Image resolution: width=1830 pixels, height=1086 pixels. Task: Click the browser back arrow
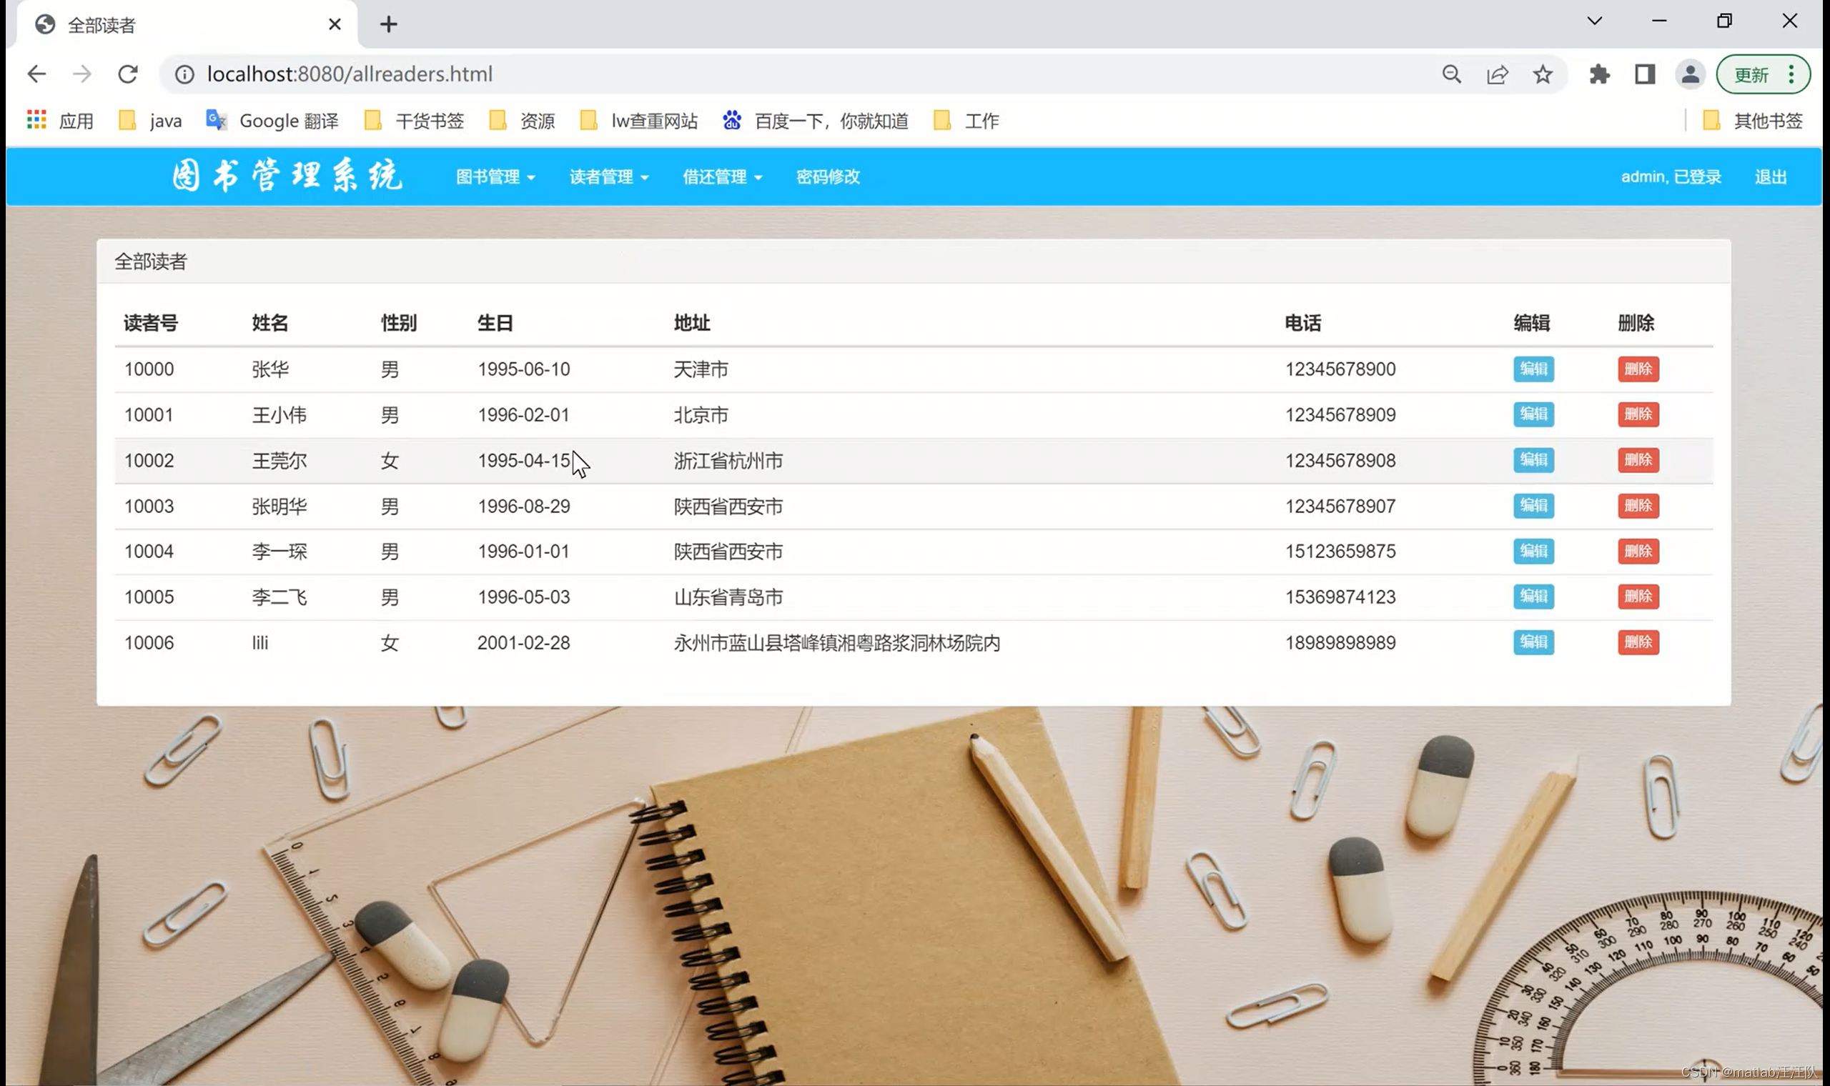tap(36, 74)
